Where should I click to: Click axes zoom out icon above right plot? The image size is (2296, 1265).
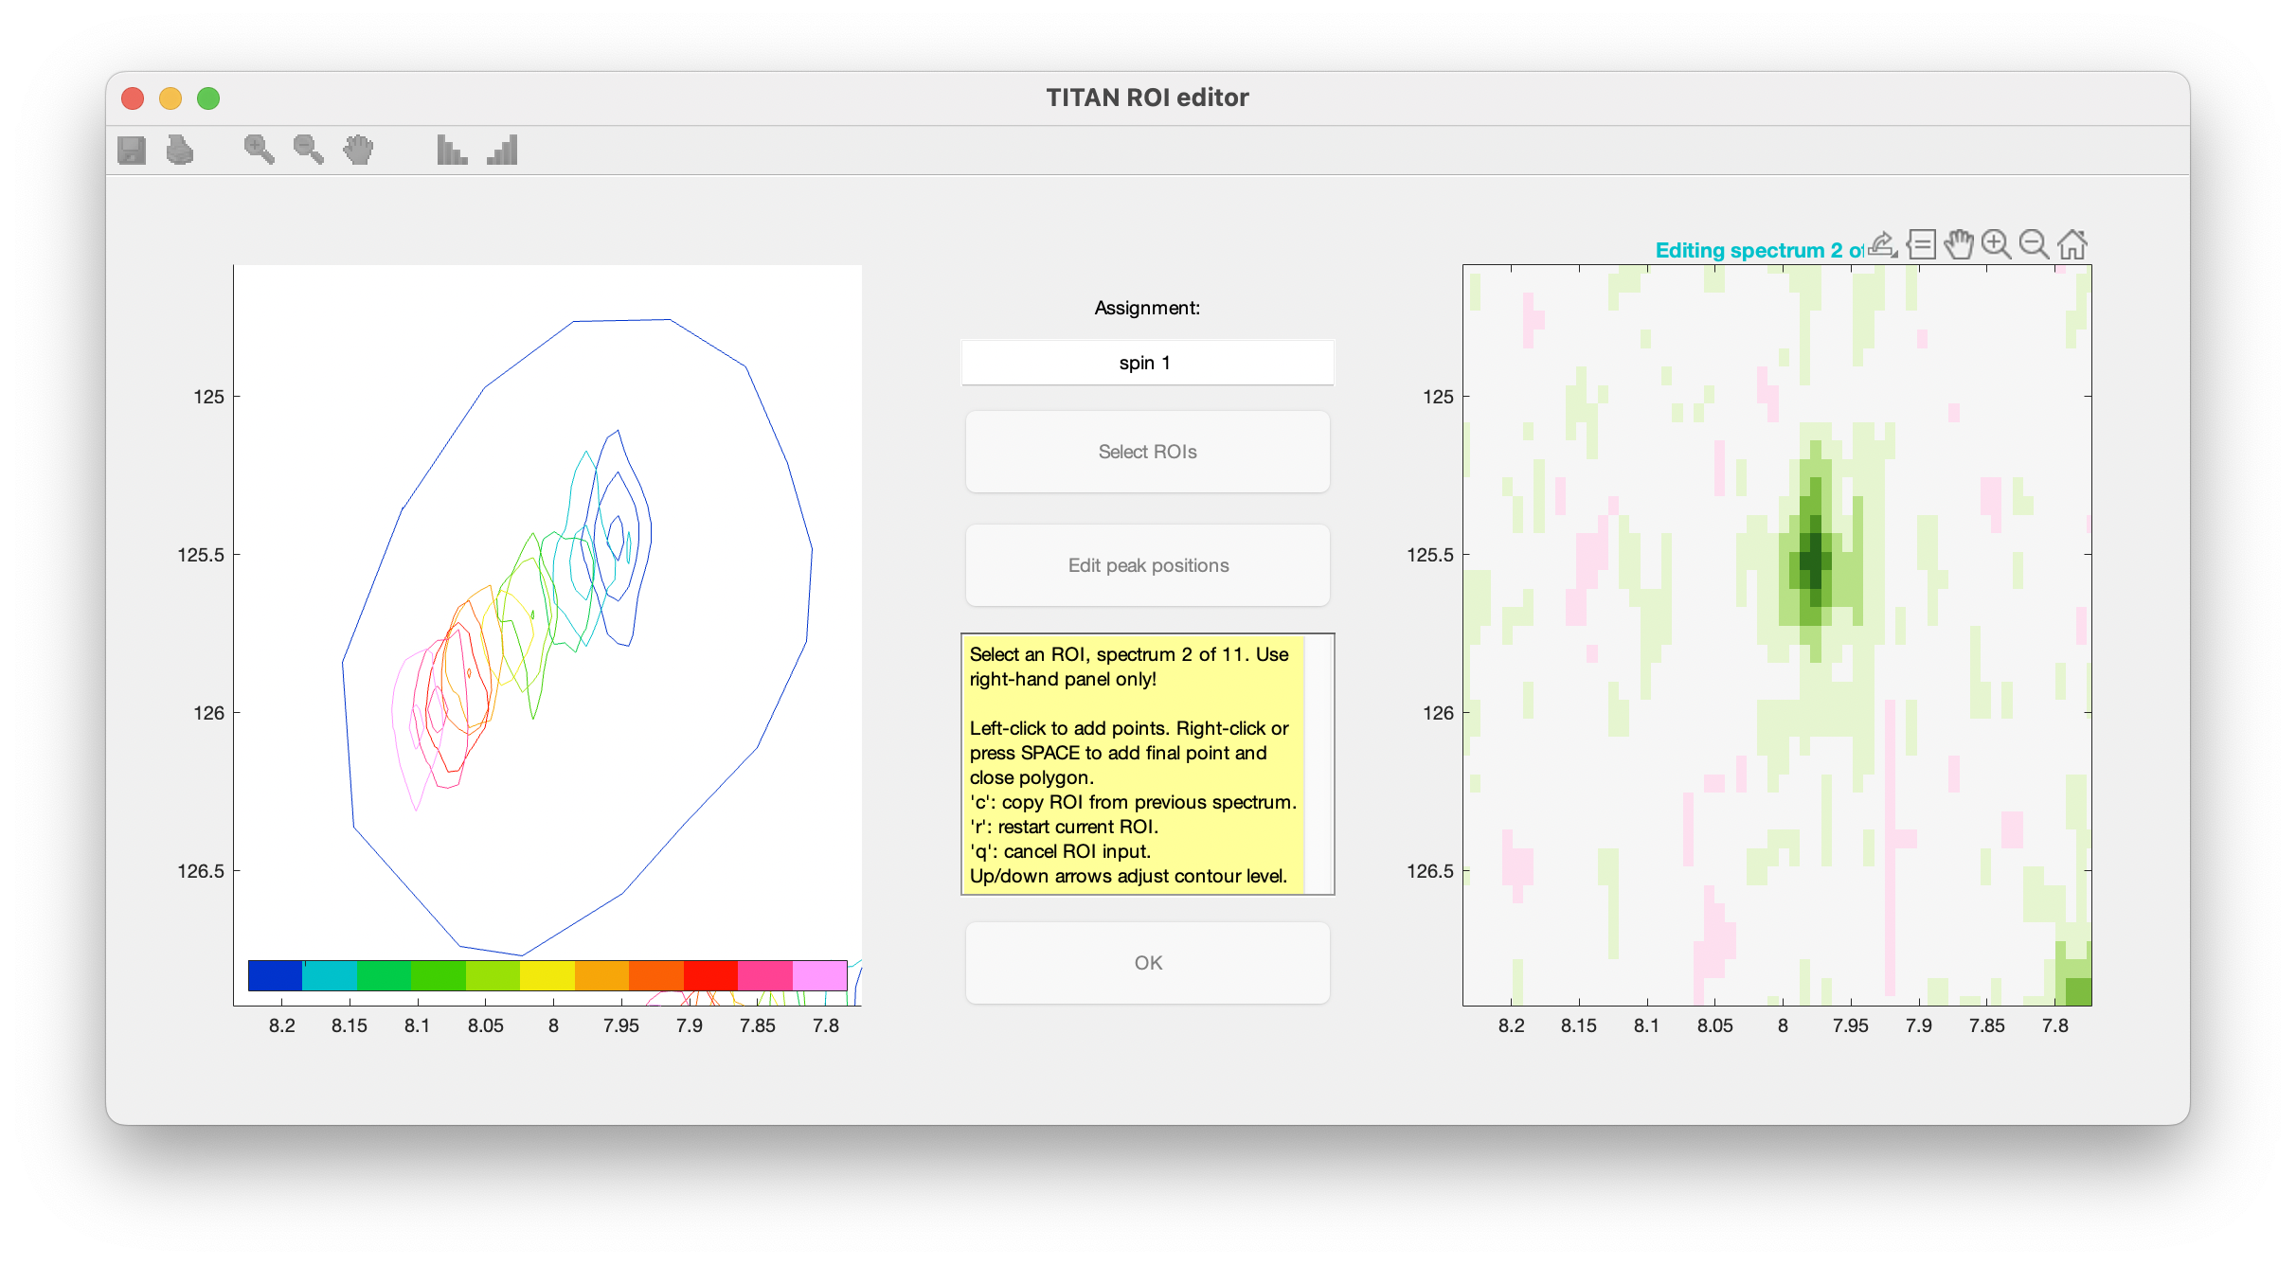pyautogui.click(x=2034, y=244)
